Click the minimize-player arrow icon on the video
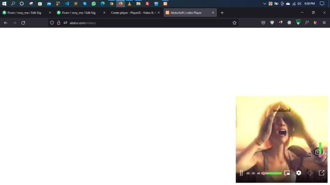This screenshot has height=185, width=330. [x=317, y=152]
